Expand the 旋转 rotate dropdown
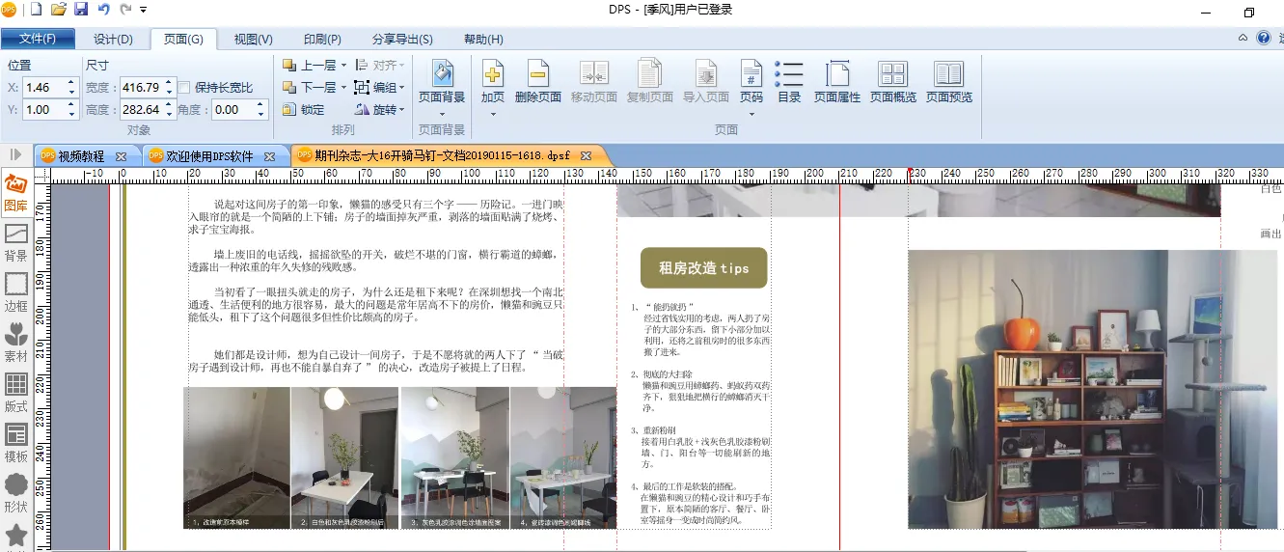 tap(402, 110)
